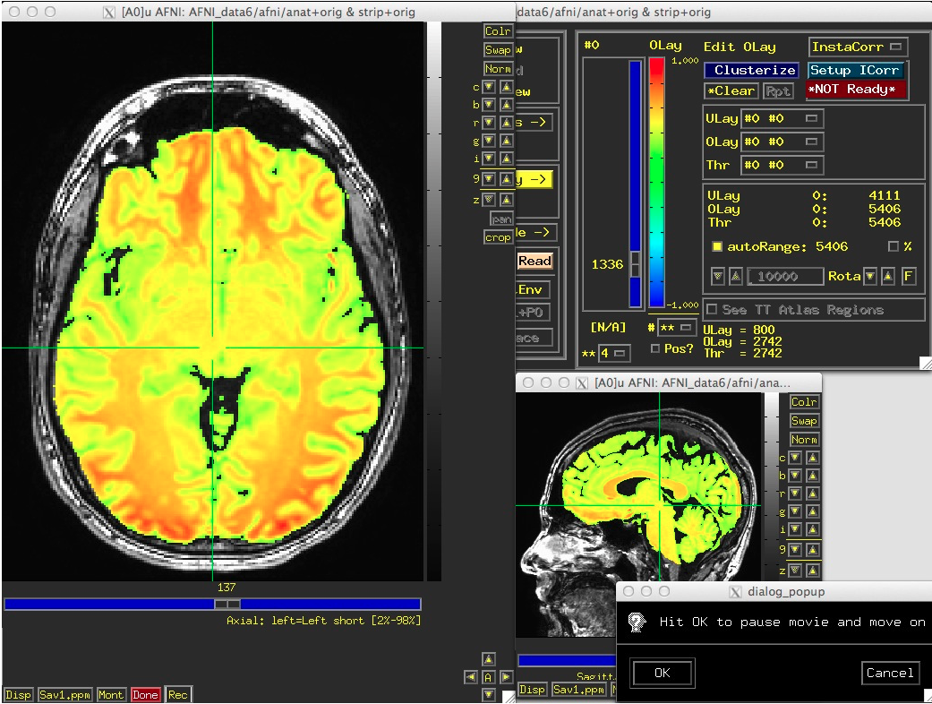
Task: Click the zoom 'z' up arrow in sagittal viewer
Action: coord(813,571)
